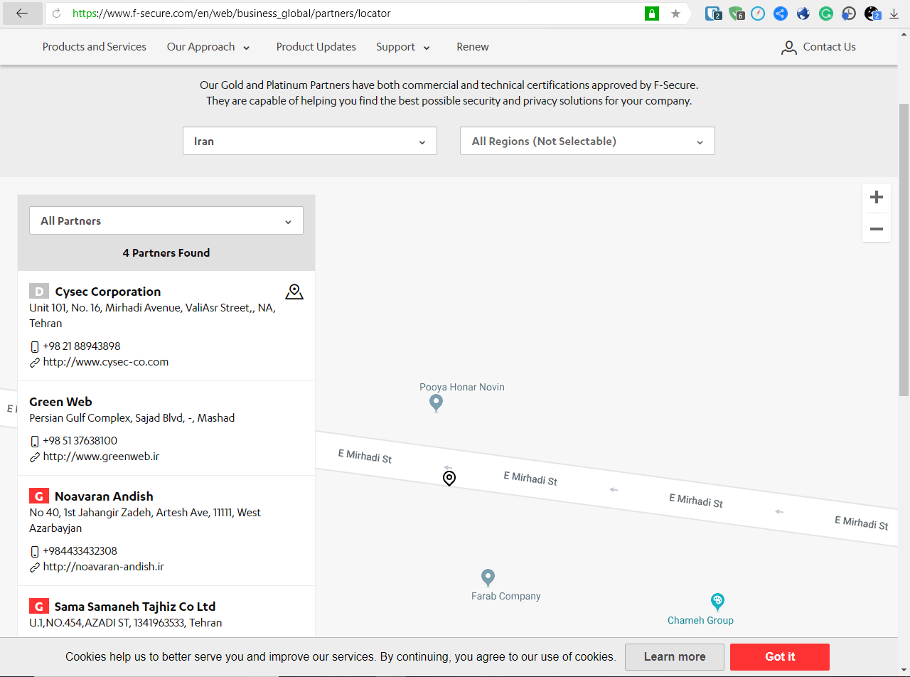
Task: Click the gray D badge beside Cysec Corporation
Action: [x=39, y=292]
